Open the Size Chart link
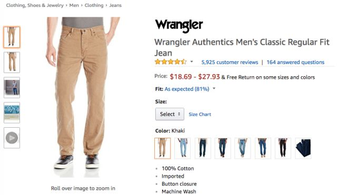 (x=200, y=115)
